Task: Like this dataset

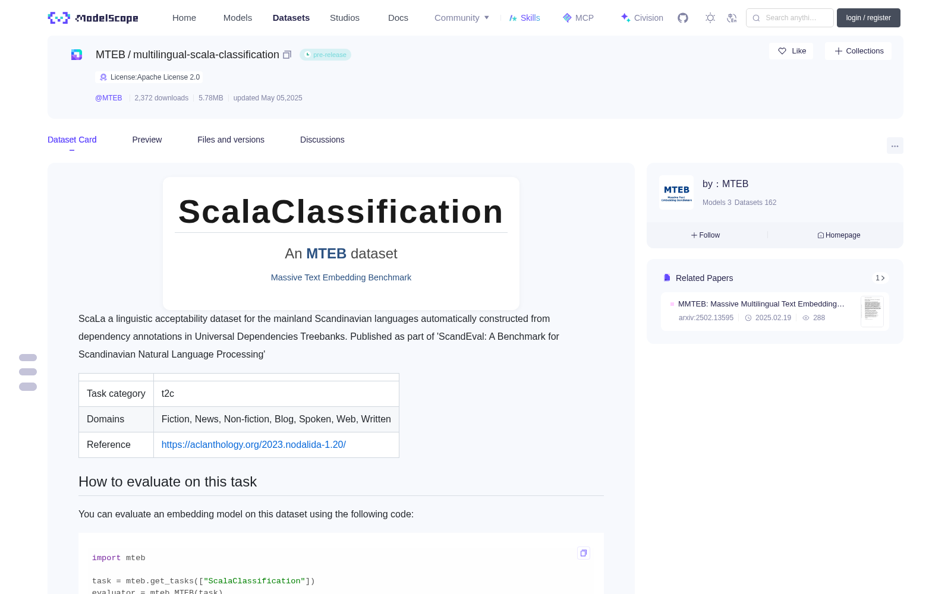Action: [792, 51]
